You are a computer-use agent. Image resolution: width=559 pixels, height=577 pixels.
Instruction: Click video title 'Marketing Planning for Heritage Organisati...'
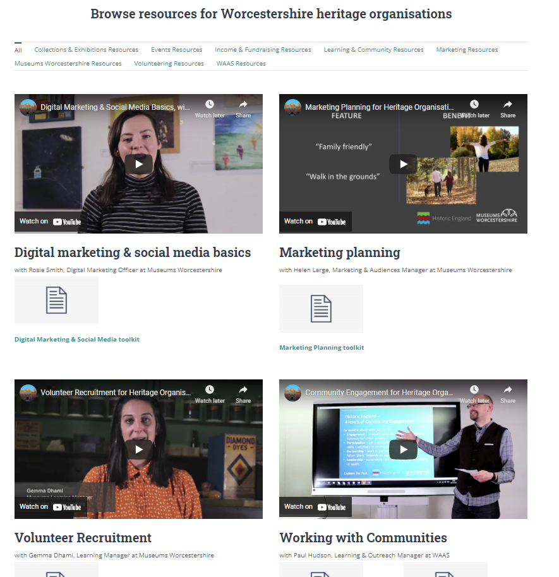point(379,107)
